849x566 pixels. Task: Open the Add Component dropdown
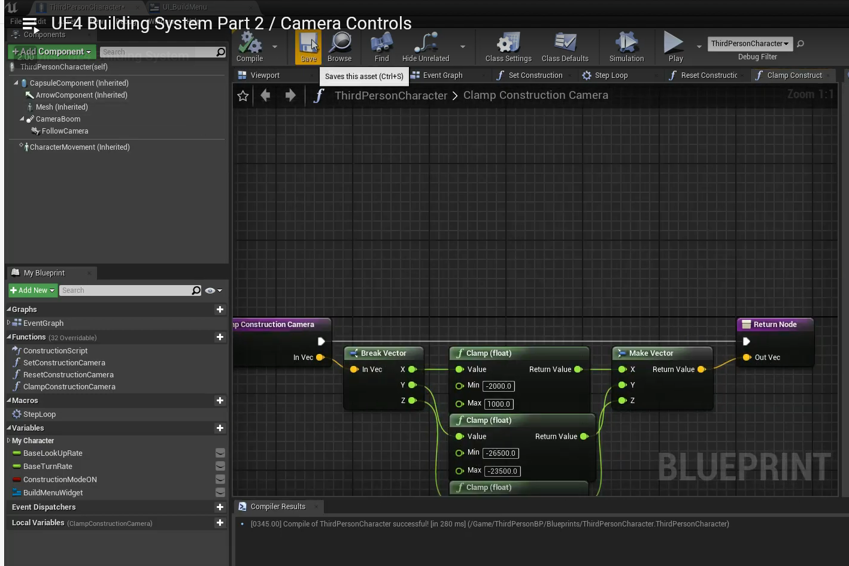coord(52,52)
